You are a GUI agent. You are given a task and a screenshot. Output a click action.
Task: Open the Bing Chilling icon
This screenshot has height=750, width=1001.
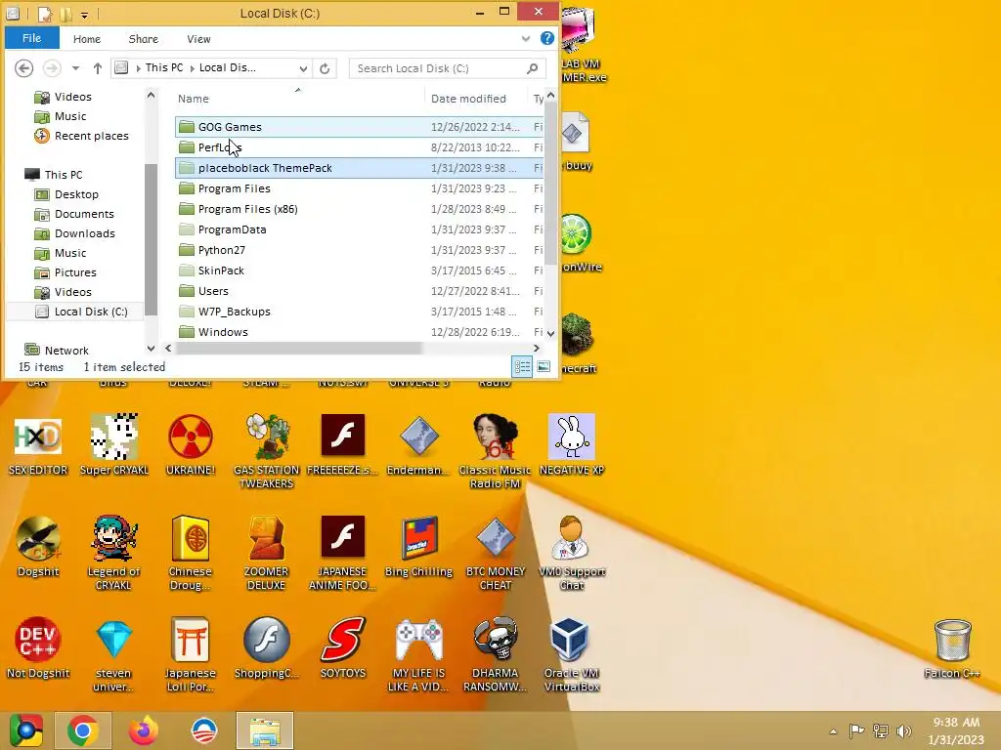[x=418, y=539]
